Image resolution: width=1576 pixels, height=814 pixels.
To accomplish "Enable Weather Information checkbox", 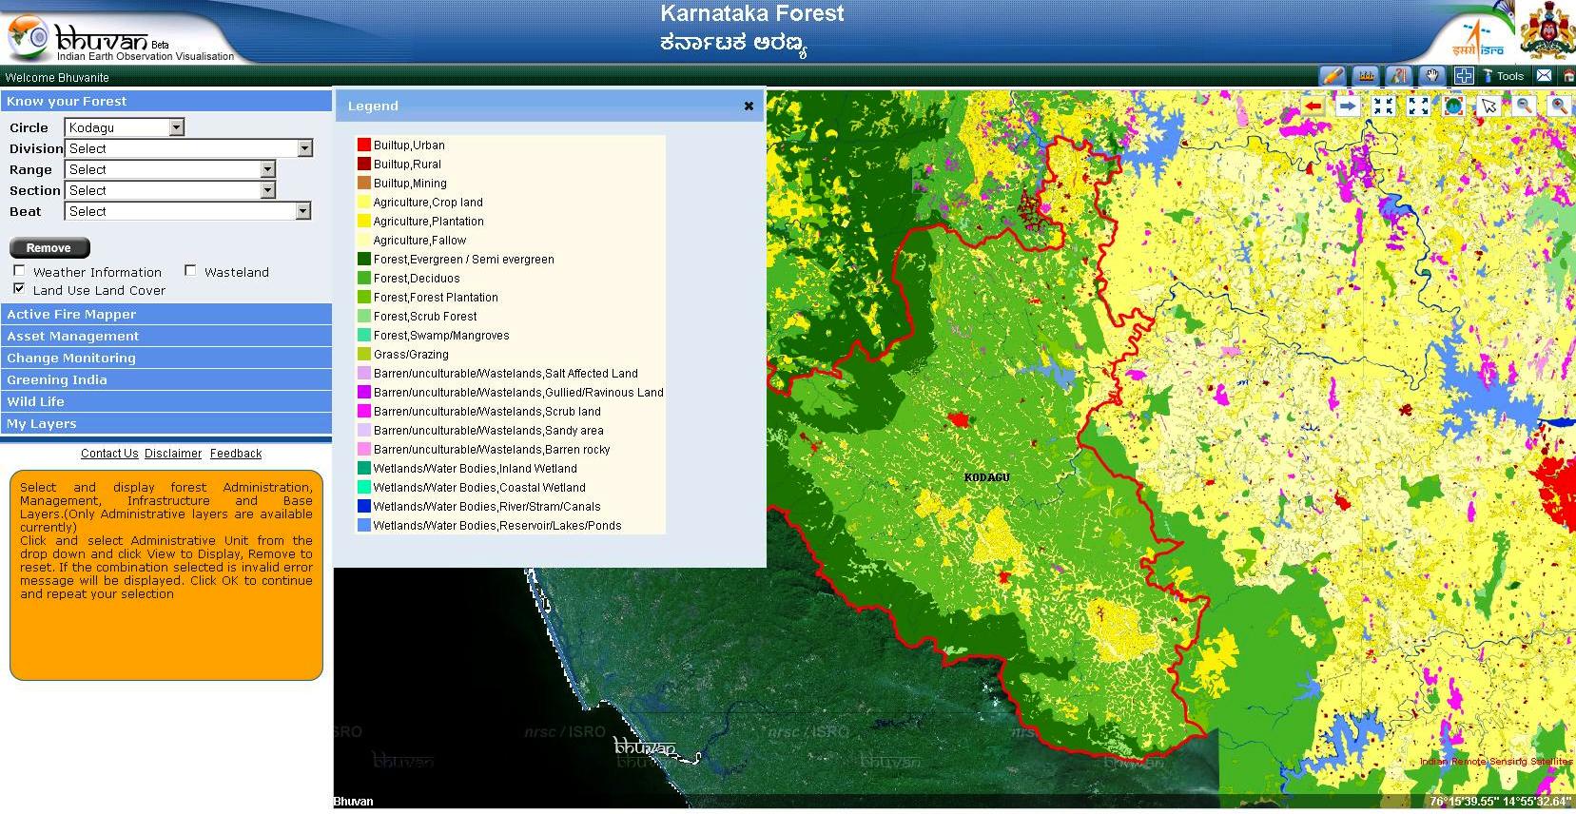I will pos(19,270).
